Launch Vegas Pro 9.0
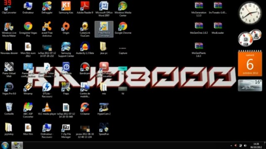This screenshot has width=266, height=149. (9, 88)
